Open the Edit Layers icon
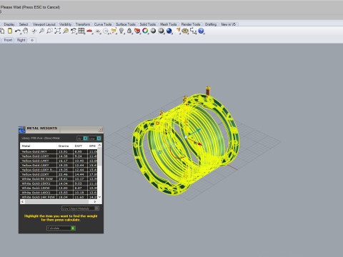Screen dimensions: 343x257 point(137,31)
